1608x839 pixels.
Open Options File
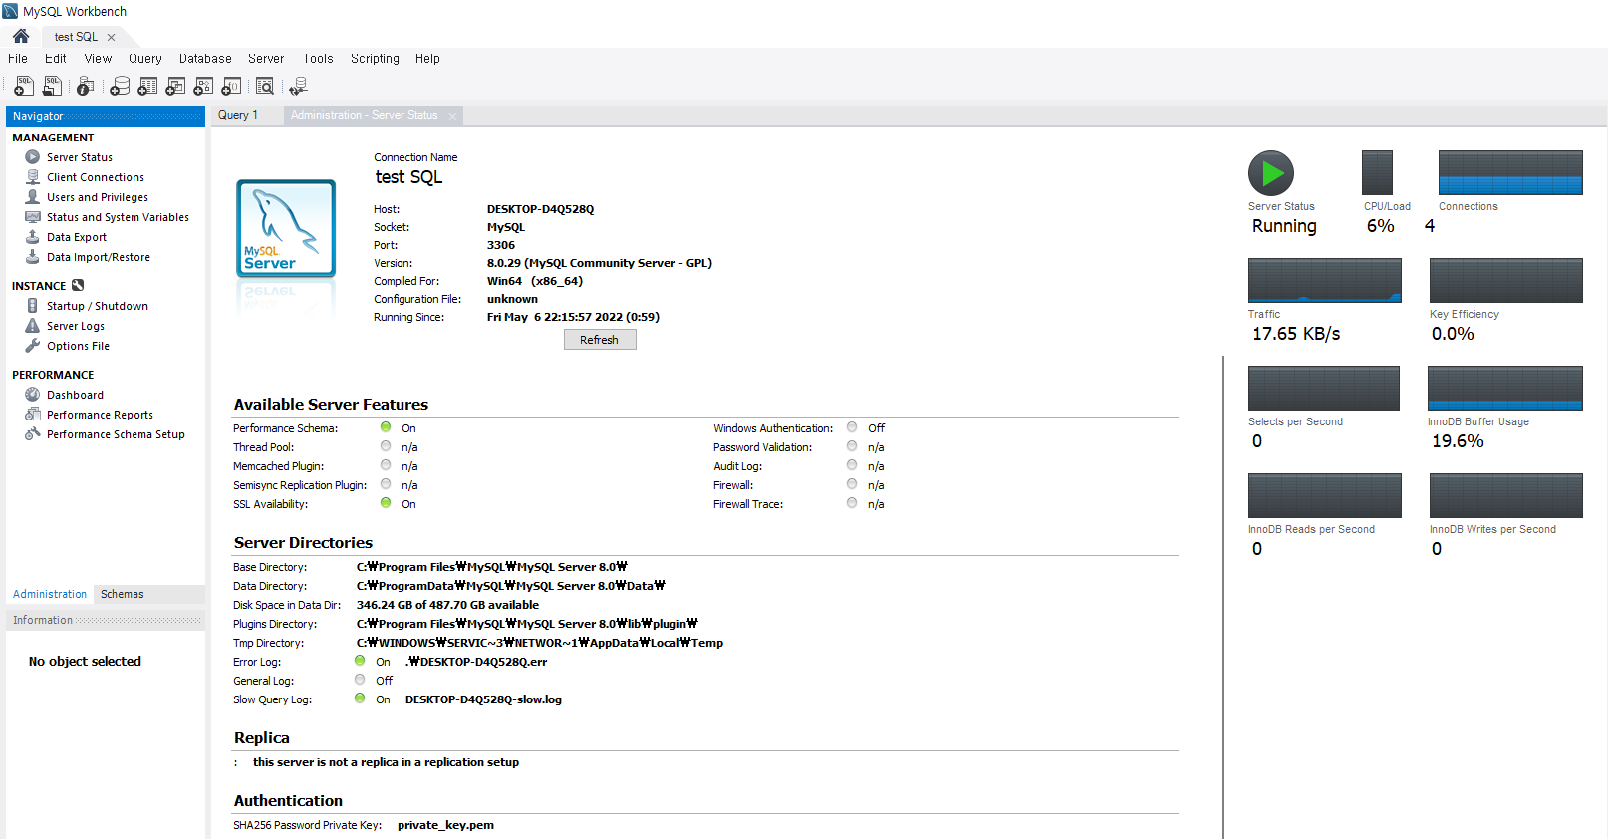78,346
